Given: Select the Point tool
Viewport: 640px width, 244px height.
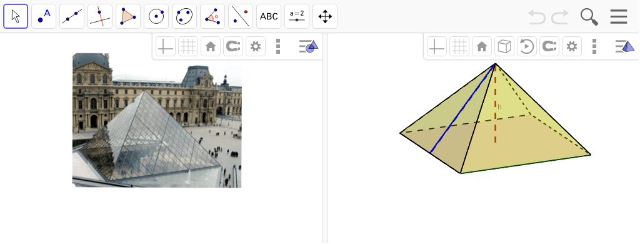Looking at the screenshot, I should point(44,16).
